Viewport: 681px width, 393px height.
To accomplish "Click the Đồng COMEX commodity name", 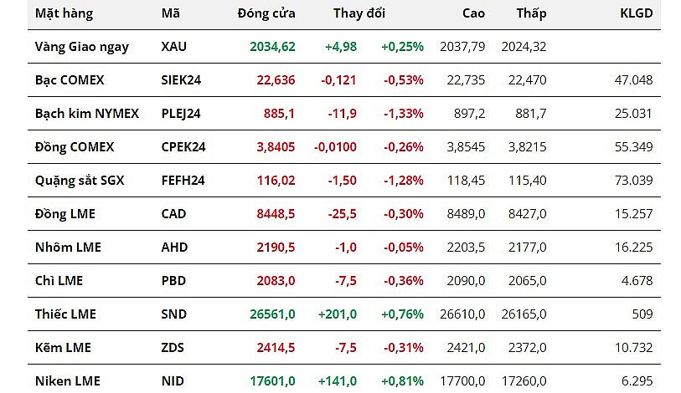I will click(x=75, y=147).
